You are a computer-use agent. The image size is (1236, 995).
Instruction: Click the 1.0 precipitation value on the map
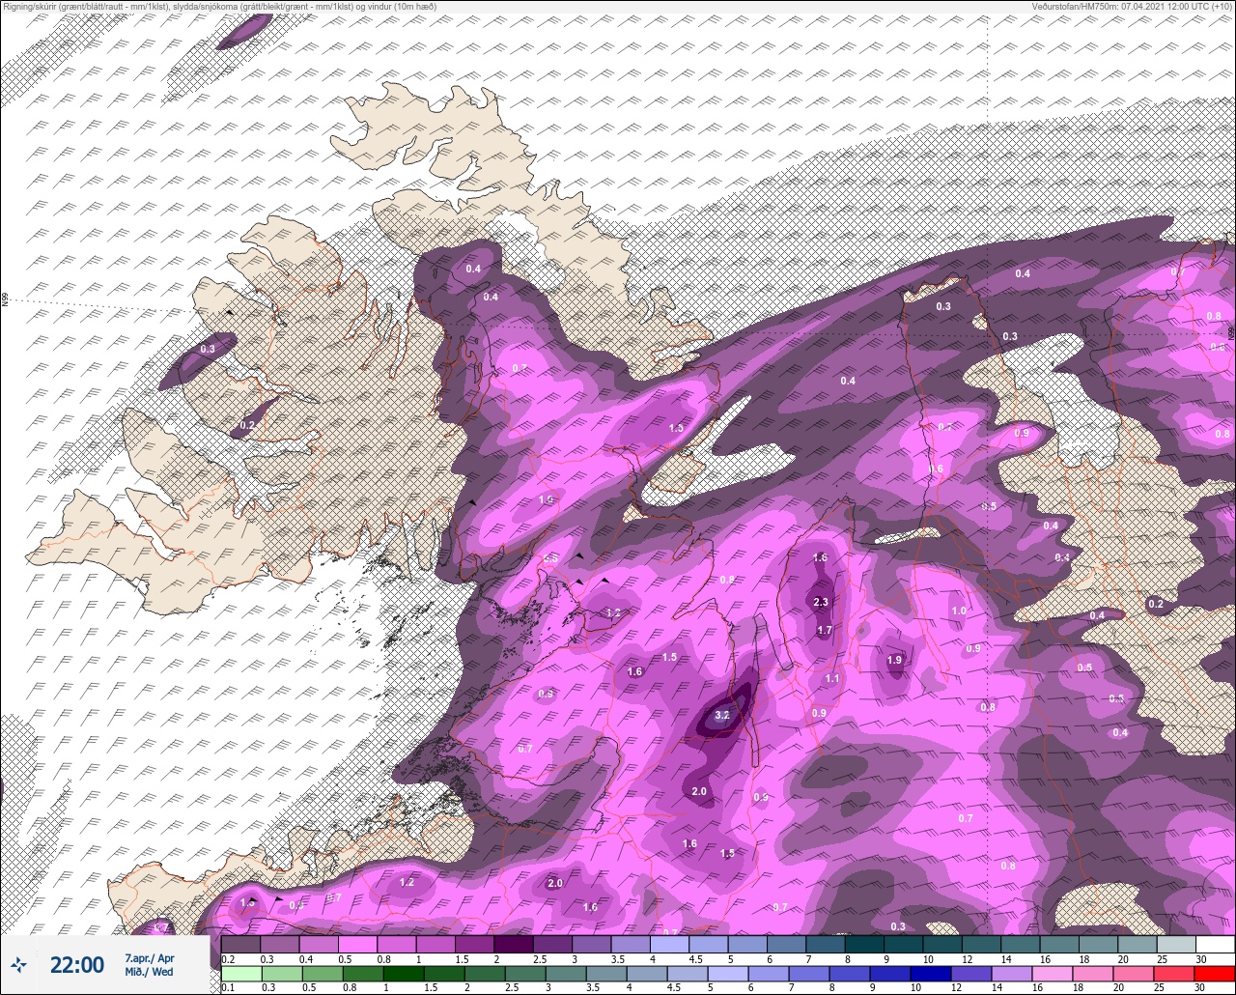[959, 611]
